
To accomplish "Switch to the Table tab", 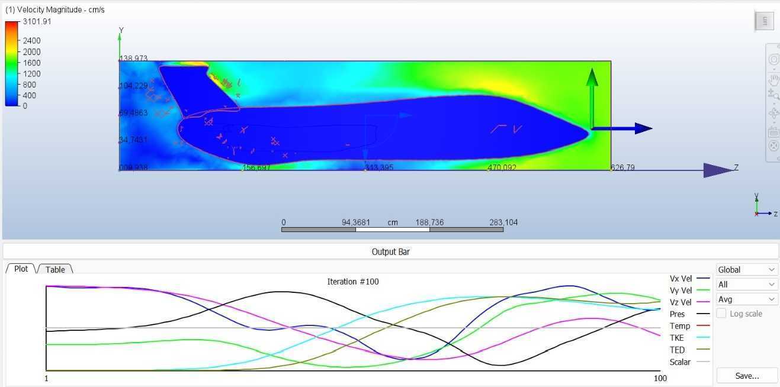I will (x=55, y=269).
